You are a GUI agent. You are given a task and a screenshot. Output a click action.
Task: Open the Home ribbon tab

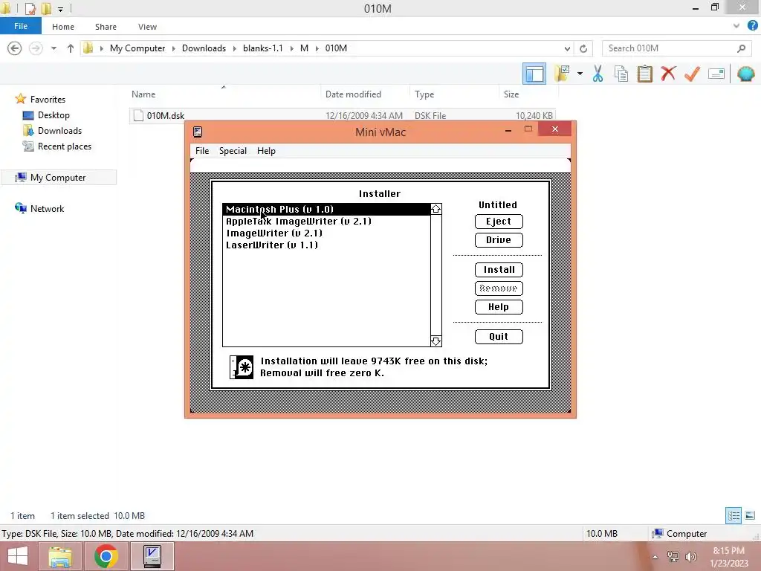(x=63, y=27)
